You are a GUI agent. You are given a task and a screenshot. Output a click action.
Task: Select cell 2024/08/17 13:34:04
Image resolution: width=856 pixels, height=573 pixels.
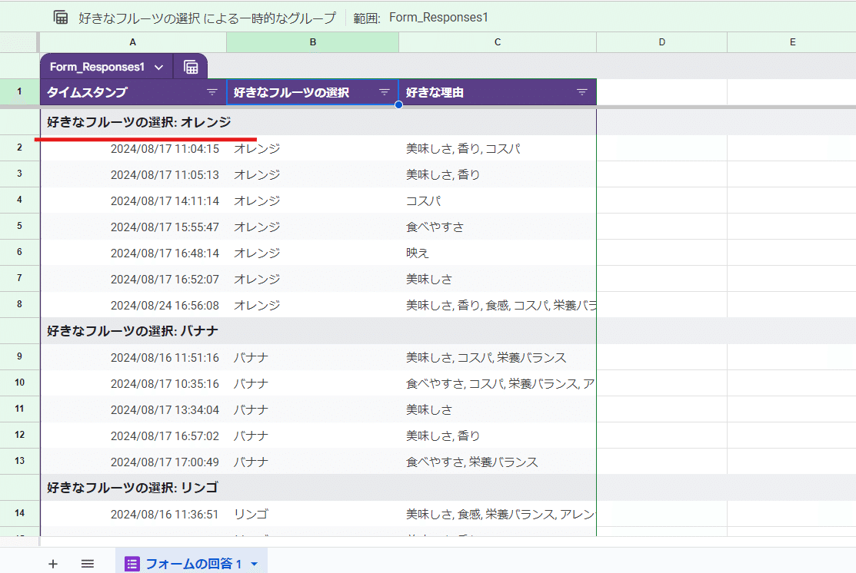click(133, 409)
